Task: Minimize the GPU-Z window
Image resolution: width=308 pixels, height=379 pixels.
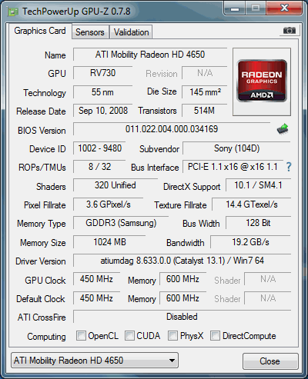Action: tap(235, 8)
